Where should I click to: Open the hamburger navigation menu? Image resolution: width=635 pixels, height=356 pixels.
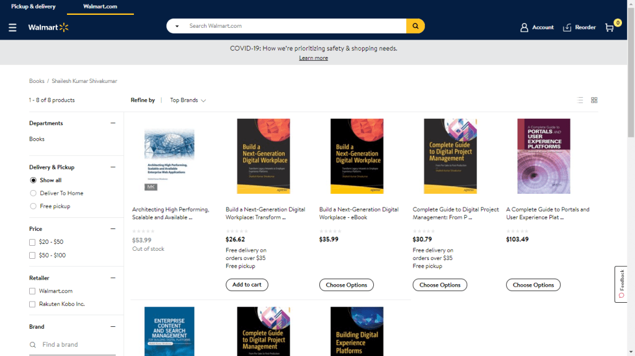point(12,27)
